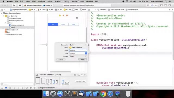Open the Find menu

pyautogui.click(x=34, y=1)
